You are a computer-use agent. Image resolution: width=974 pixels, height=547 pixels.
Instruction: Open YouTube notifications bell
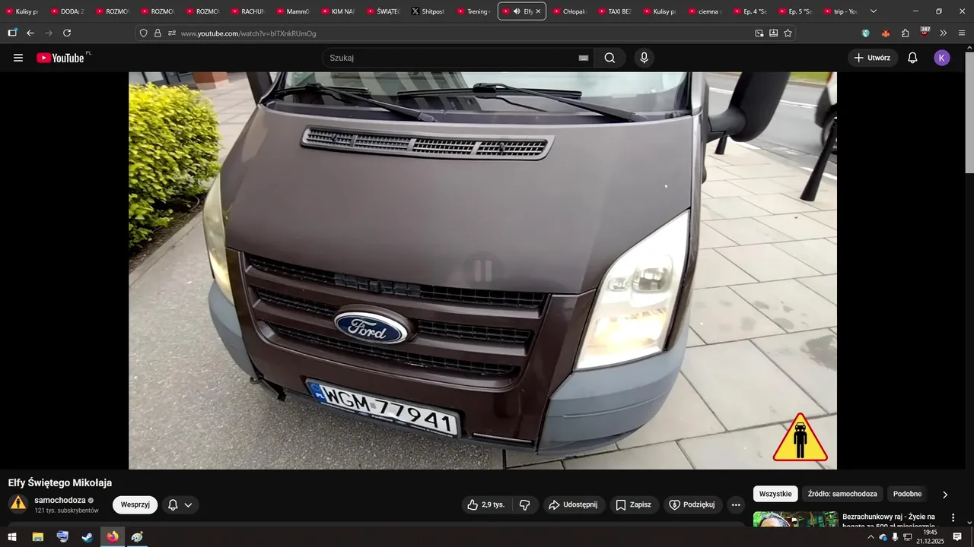click(912, 58)
